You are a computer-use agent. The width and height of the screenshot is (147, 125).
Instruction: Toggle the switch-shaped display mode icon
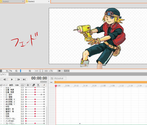(59, 71)
